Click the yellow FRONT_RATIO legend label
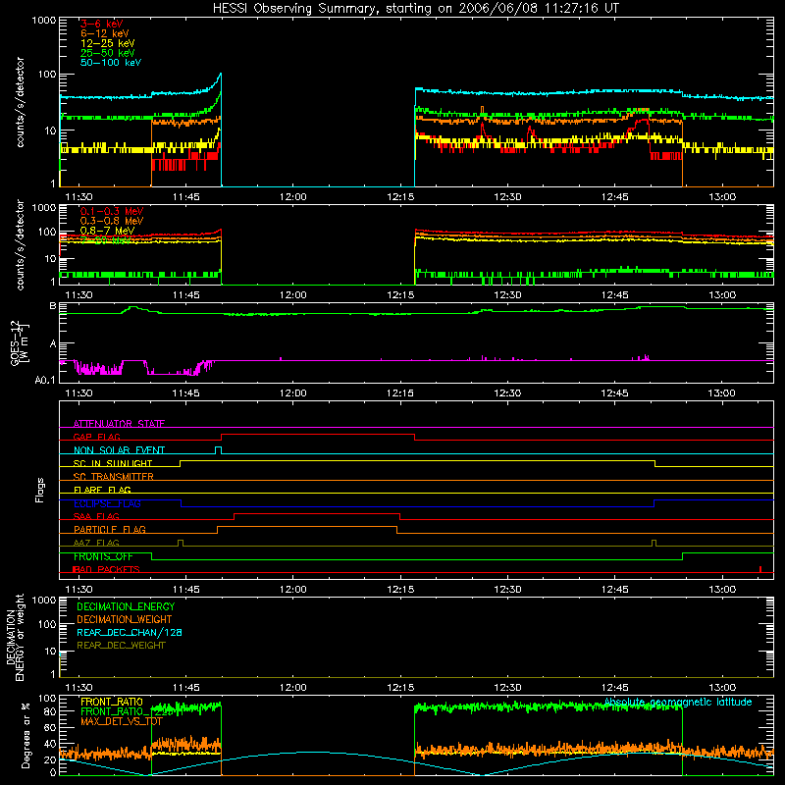The image size is (785, 785). [112, 702]
